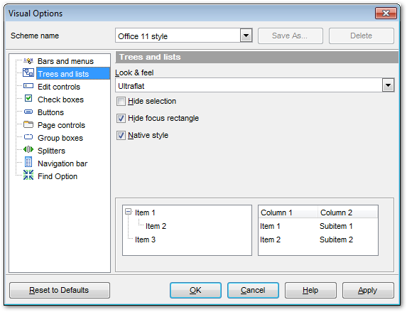Show the Group boxes options

click(60, 138)
